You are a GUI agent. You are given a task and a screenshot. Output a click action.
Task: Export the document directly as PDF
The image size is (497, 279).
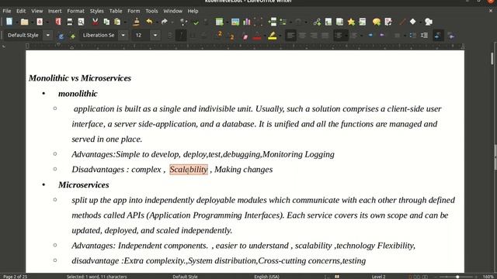pyautogui.click(x=58, y=22)
